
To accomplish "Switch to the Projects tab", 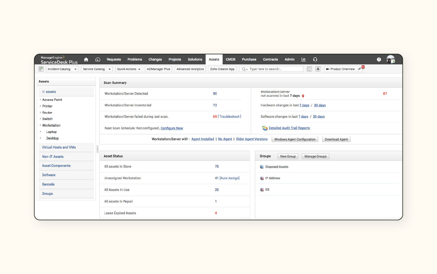I will tap(175, 59).
